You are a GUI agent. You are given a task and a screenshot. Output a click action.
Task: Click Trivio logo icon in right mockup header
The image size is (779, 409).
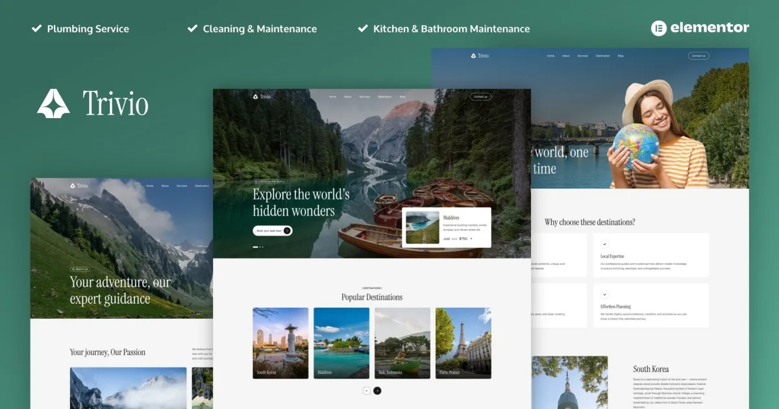[x=474, y=56]
